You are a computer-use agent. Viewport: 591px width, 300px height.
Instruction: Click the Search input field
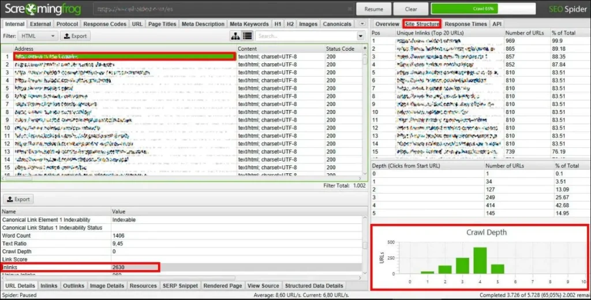tap(306, 36)
